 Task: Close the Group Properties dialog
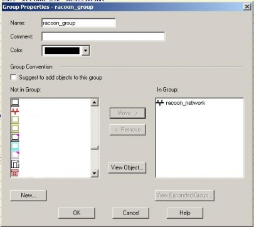247,7
